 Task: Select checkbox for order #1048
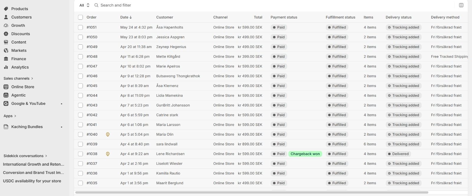pos(80,57)
